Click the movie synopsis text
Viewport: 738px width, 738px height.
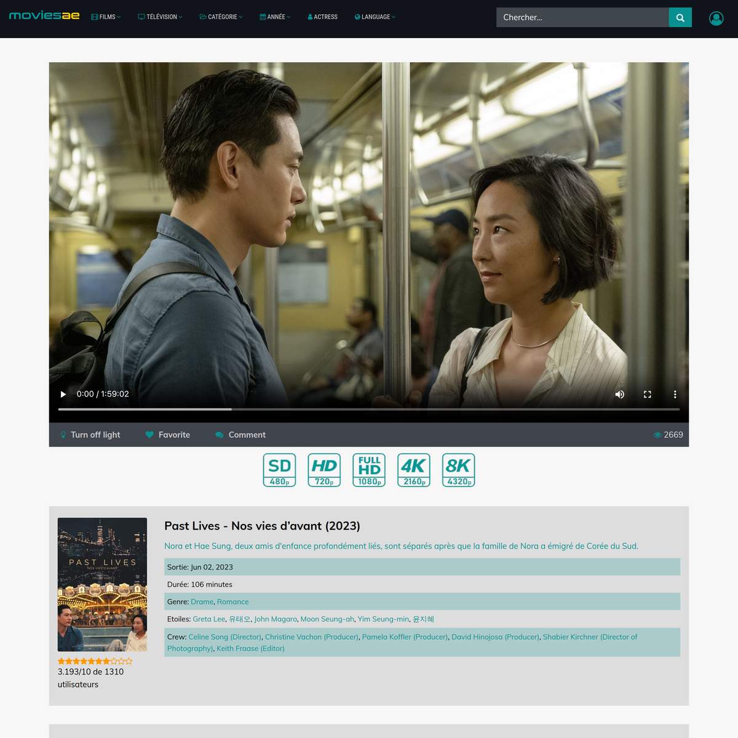pos(401,546)
